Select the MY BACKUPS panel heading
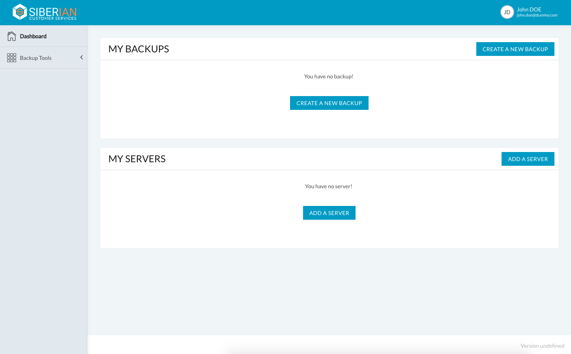571x354 pixels. pos(139,49)
